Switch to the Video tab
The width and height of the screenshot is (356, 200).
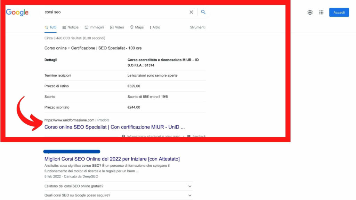pos(117,27)
